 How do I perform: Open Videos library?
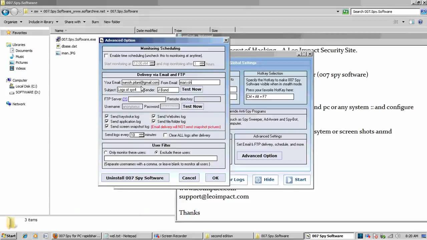20,69
